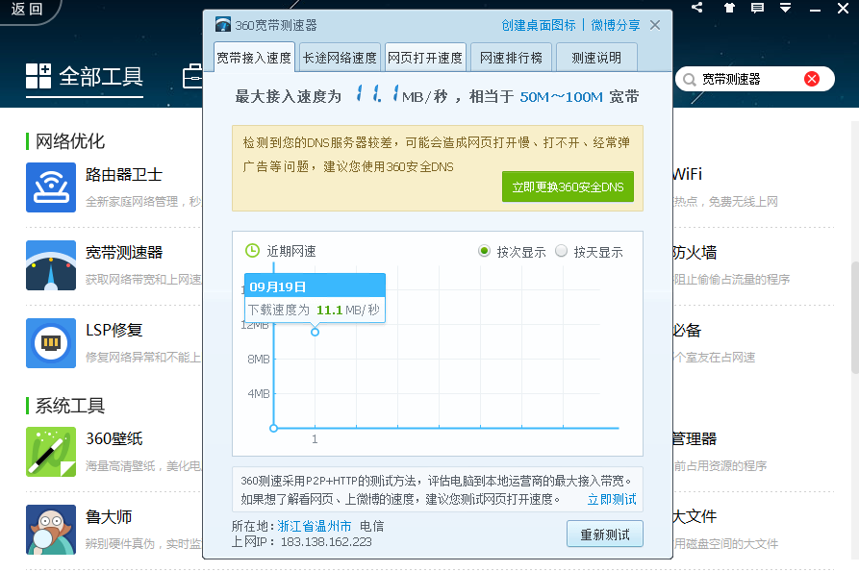
Task: Click the 鲁大师 title text
Action: pos(109,516)
